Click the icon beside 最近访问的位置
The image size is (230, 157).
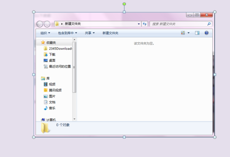(46, 66)
